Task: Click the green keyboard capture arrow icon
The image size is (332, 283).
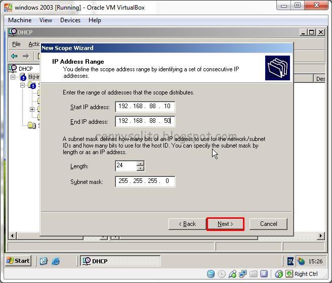Action: [x=289, y=274]
